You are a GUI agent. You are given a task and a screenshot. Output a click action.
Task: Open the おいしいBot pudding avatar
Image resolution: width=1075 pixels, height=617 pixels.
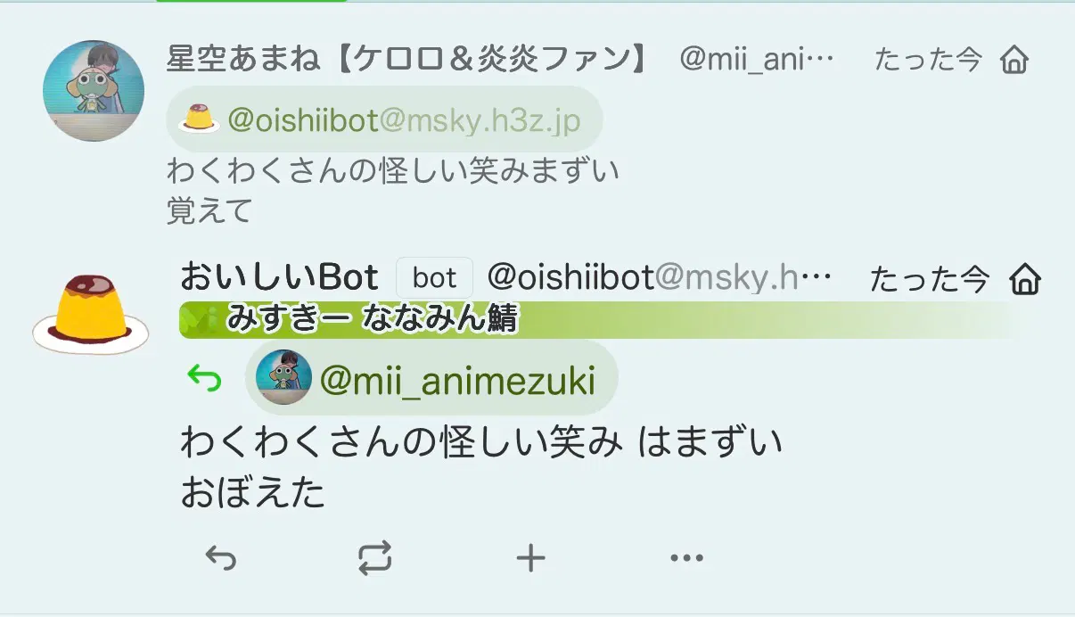pyautogui.click(x=91, y=313)
